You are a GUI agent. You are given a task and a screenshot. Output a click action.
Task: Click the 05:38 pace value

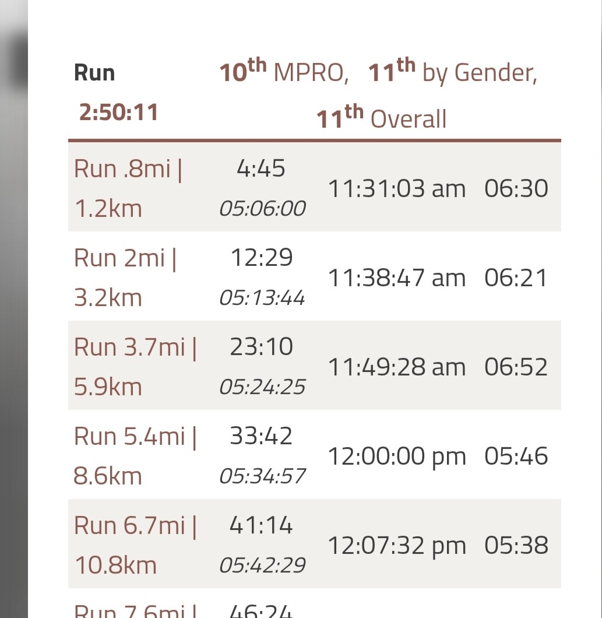(x=516, y=546)
